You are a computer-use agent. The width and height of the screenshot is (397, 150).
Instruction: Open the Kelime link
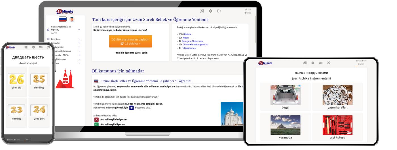click(x=188, y=34)
